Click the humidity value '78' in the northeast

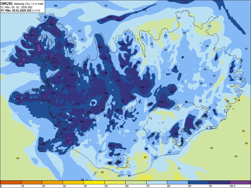209,26
